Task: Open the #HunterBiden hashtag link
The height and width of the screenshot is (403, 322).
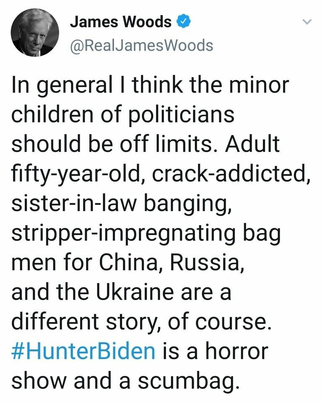Action: click(83, 351)
